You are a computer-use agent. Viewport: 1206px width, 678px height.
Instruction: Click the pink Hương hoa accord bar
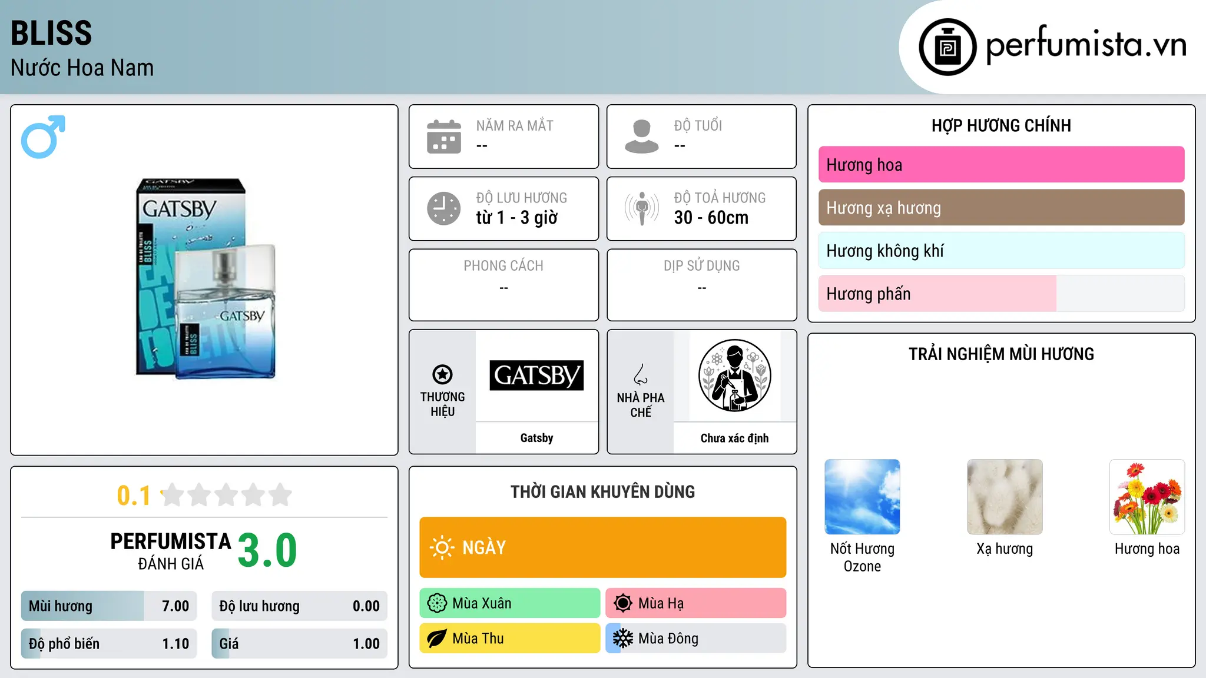(1001, 165)
